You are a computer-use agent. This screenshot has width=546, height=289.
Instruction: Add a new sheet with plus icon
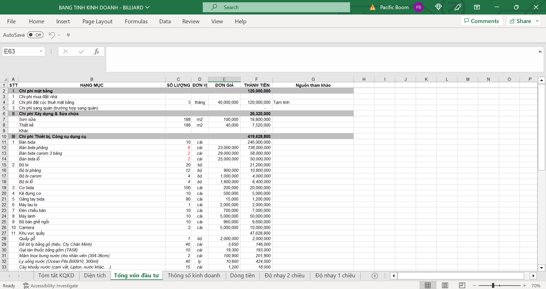(x=375, y=276)
